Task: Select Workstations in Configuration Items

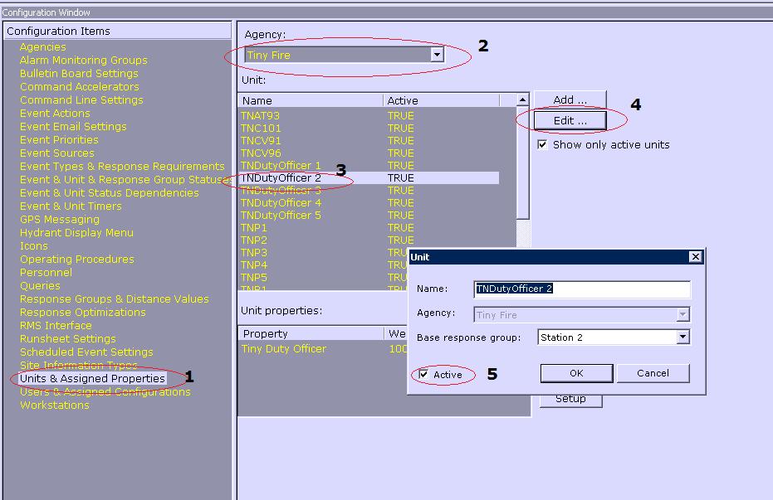Action: [x=55, y=405]
